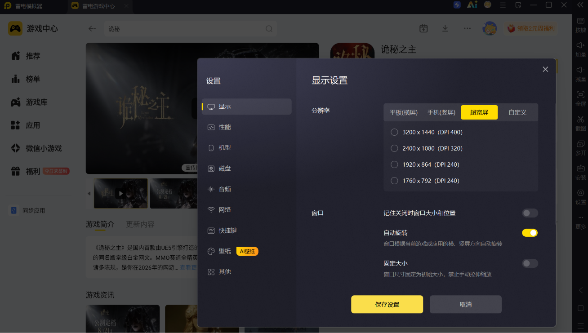Click the 减量 volume down icon
588x333 pixels.
pyautogui.click(x=580, y=70)
